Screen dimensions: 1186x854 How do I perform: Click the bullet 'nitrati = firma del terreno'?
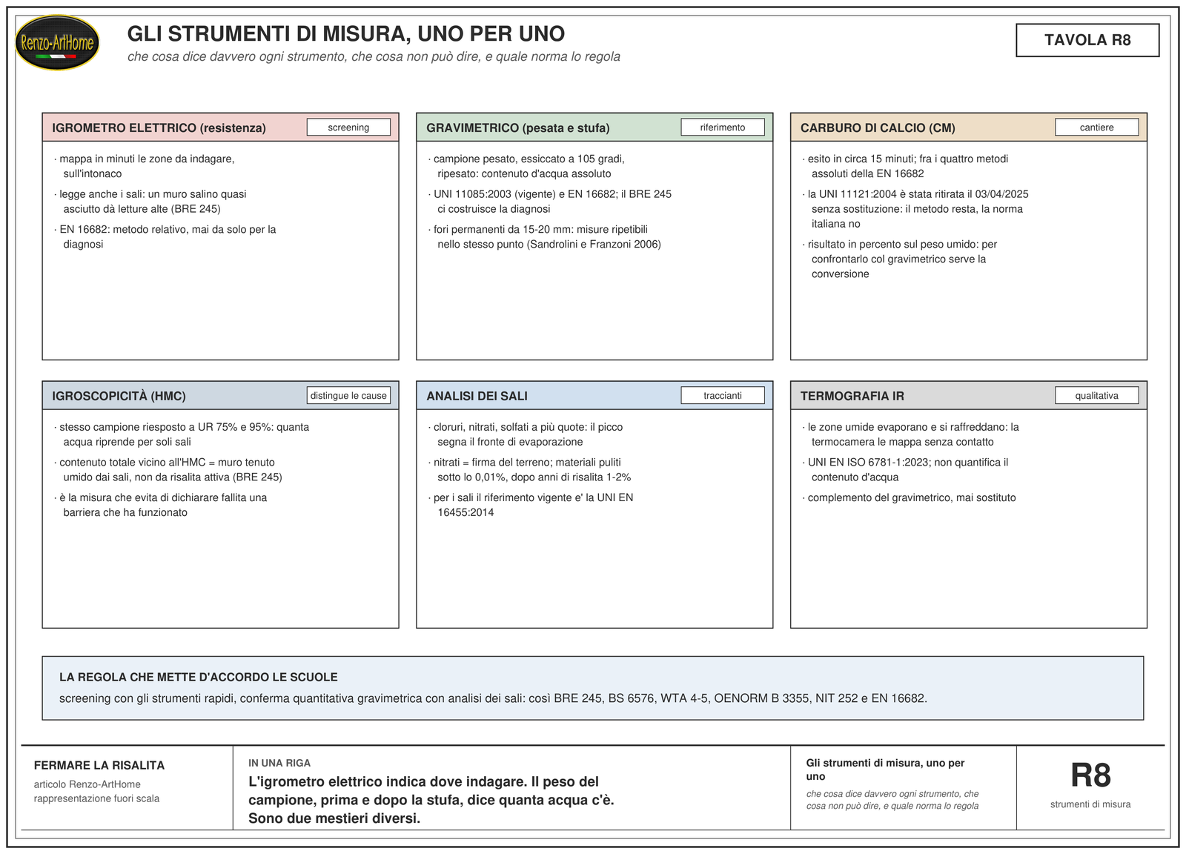tap(529, 470)
